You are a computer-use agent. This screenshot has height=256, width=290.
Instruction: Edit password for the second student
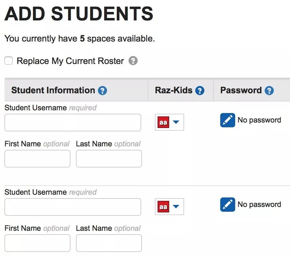pos(227,204)
